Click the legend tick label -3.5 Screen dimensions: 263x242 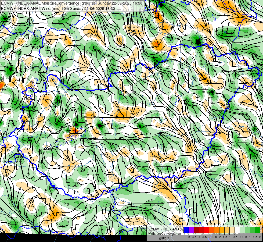click(204, 237)
